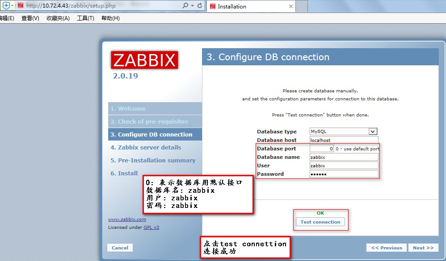Open the 工具(T) menu

[85, 18]
